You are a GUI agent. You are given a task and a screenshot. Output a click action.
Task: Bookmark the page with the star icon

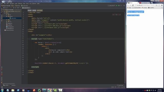[154, 5]
